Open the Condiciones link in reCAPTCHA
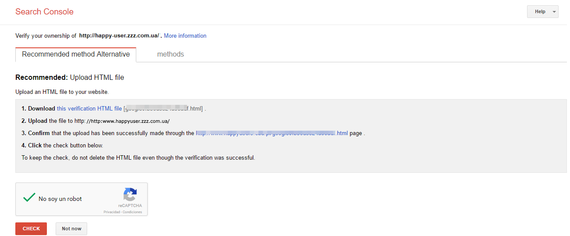 point(132,212)
